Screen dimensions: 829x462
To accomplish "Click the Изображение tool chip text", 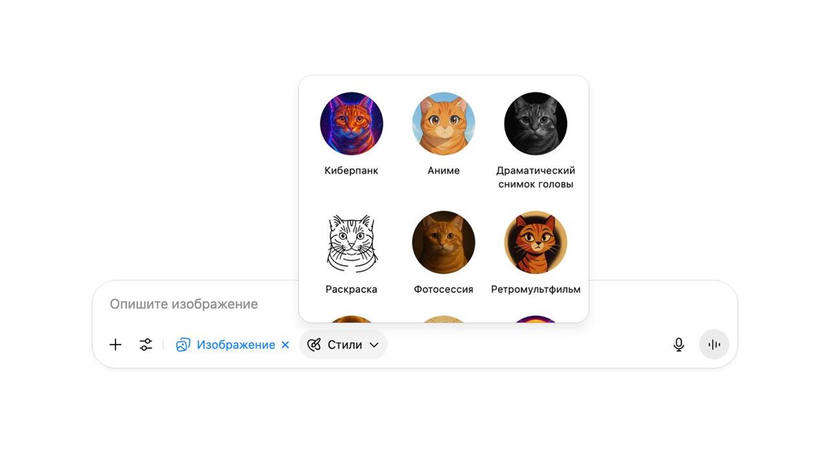I will pyautogui.click(x=236, y=345).
